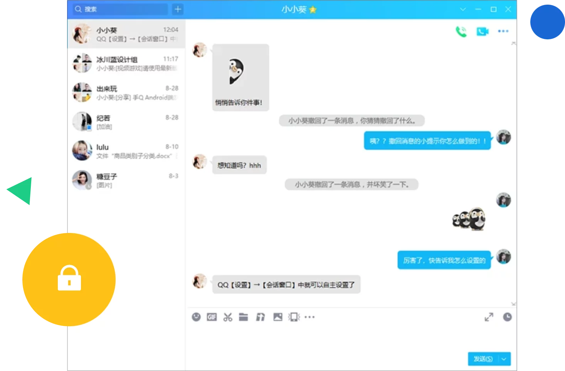Screen dimensions: 565x371
Task: Open the search box in sidebar
Action: (119, 8)
